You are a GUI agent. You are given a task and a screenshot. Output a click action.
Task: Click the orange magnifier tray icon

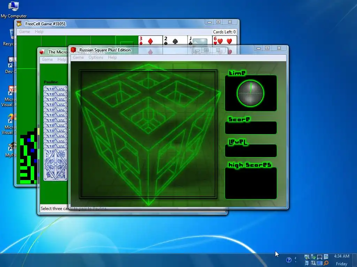(326, 263)
